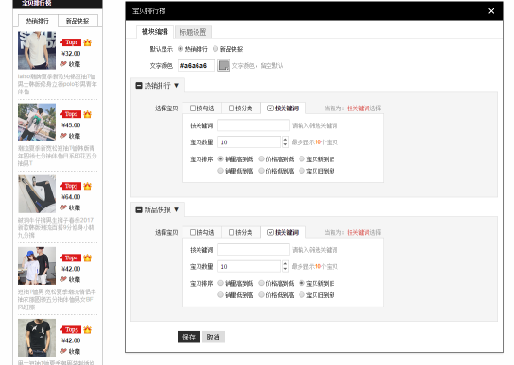
Task: Open the text color picker swatch
Action: [224, 65]
